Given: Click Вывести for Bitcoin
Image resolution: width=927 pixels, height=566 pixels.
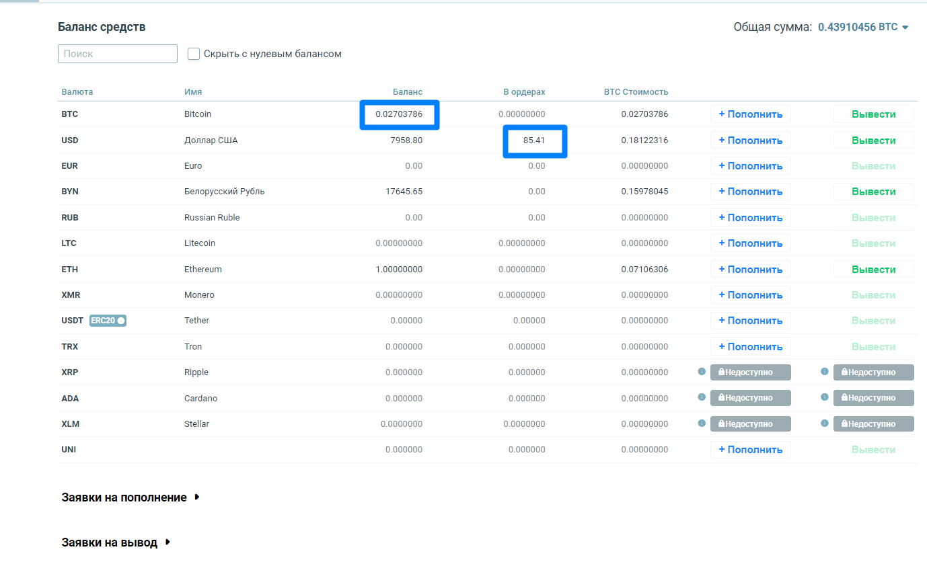Looking at the screenshot, I should click(874, 114).
